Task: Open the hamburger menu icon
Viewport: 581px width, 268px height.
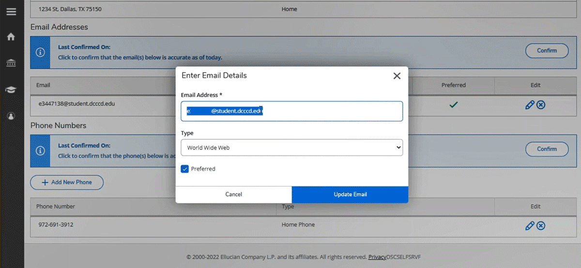Action: (x=11, y=12)
